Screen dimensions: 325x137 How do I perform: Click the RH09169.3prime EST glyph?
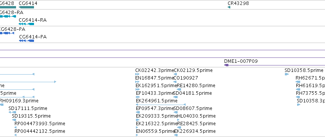[2, 105]
